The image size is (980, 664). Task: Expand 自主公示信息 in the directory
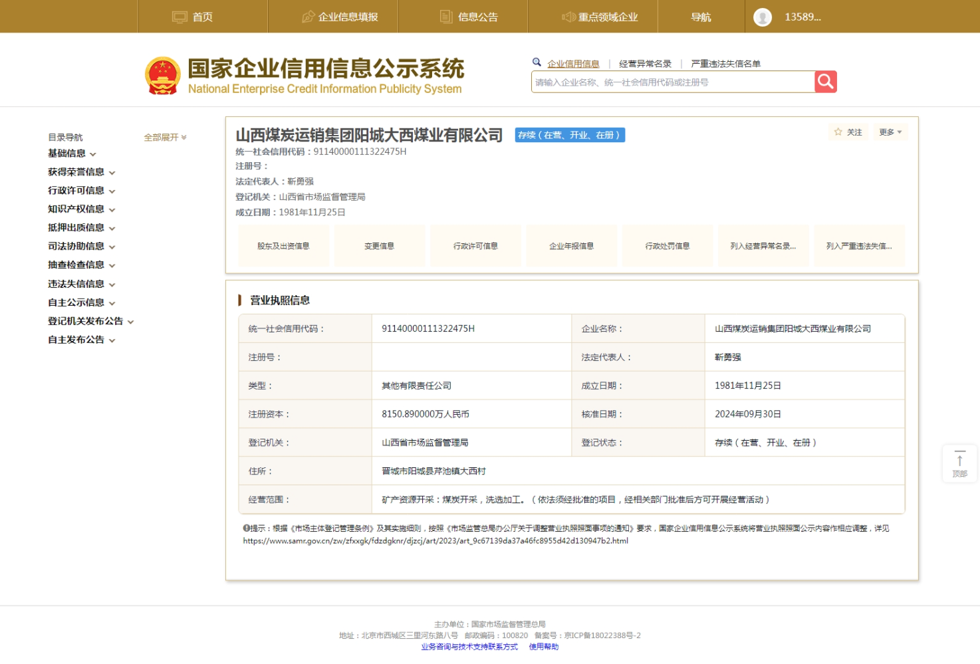pyautogui.click(x=81, y=302)
